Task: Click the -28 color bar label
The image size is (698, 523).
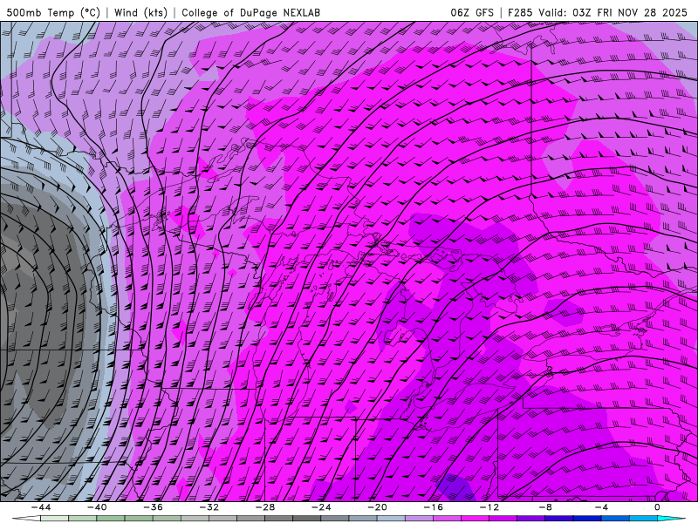Action: tap(265, 507)
